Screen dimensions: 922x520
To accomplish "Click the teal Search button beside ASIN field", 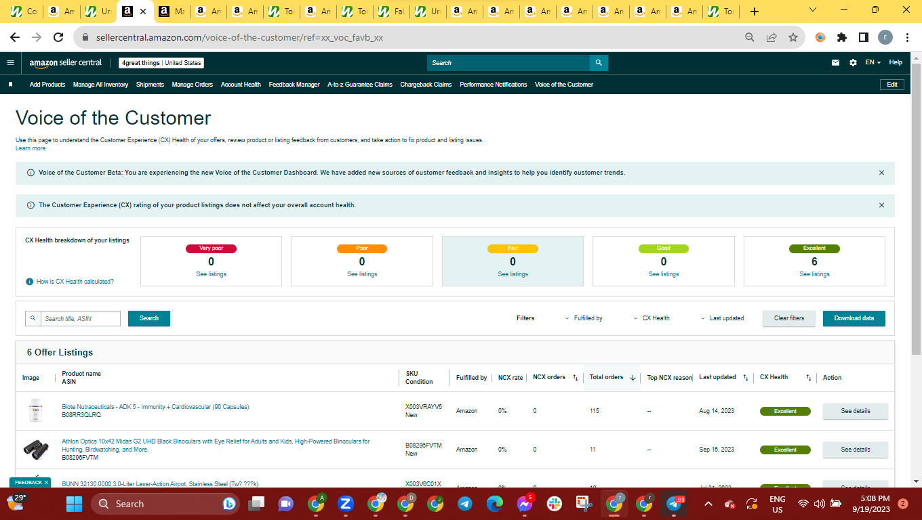I will (x=149, y=318).
